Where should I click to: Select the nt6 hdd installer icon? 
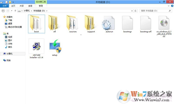point(37,46)
